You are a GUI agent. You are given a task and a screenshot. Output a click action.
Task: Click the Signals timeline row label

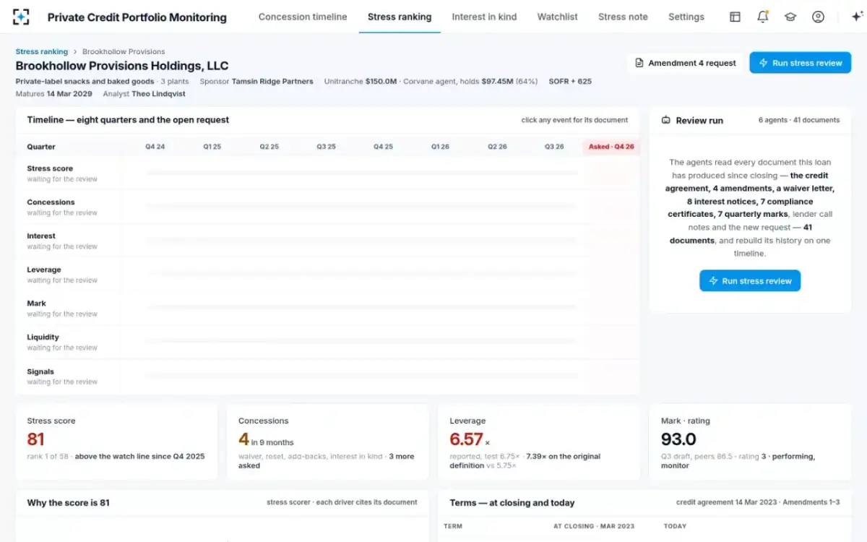click(40, 372)
